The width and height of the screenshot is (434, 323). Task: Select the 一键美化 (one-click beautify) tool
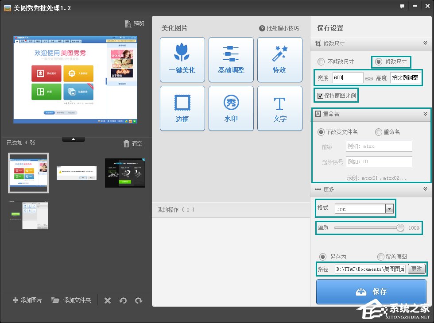(182, 60)
